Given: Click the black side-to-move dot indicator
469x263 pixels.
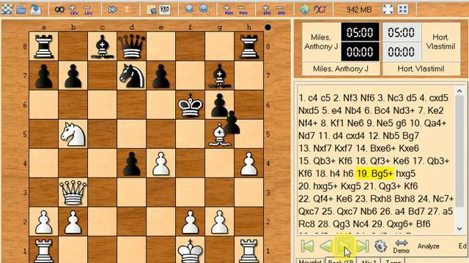Looking at the screenshot, I should [267, 28].
